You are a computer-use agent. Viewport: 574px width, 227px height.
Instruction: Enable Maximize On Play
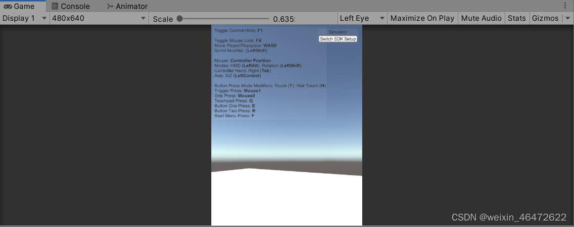point(422,18)
